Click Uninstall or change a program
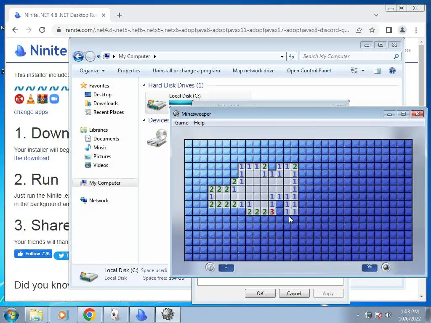431x323 pixels. click(x=186, y=71)
